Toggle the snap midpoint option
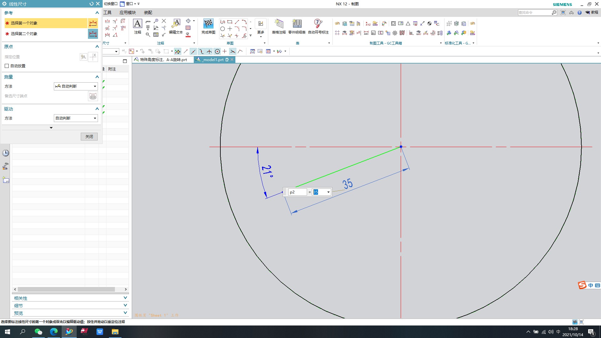Image resolution: width=601 pixels, height=338 pixels. coord(193,51)
